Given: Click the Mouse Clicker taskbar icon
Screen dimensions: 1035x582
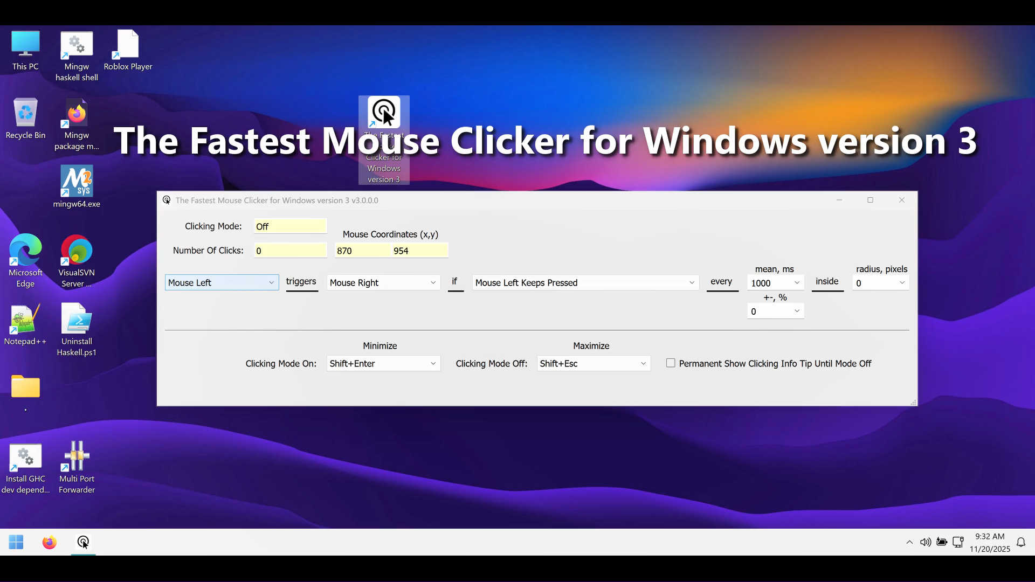Looking at the screenshot, I should (83, 542).
